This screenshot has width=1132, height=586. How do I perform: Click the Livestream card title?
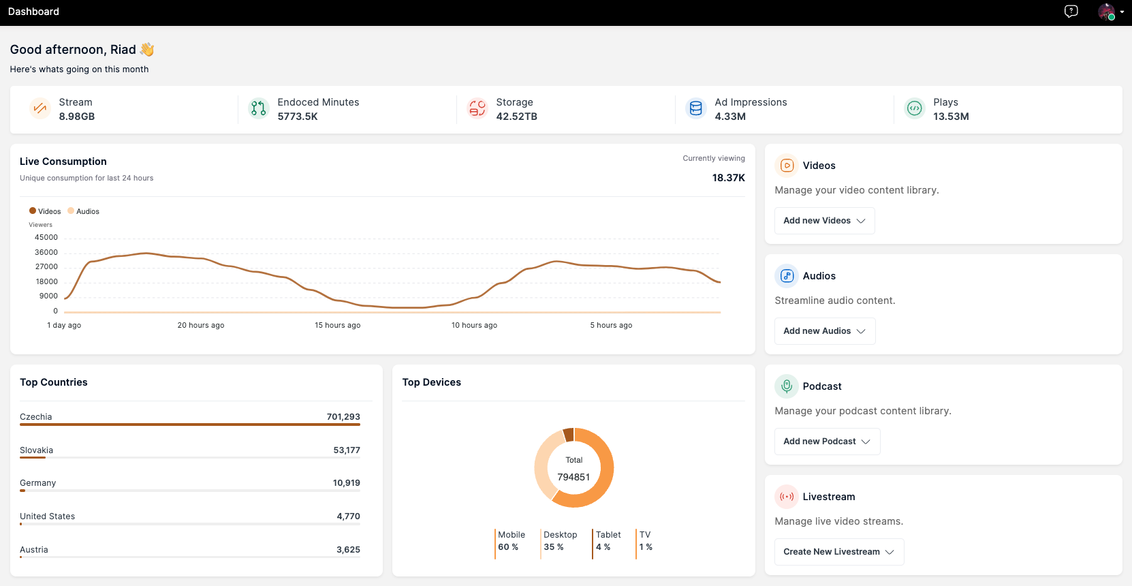[x=829, y=497]
